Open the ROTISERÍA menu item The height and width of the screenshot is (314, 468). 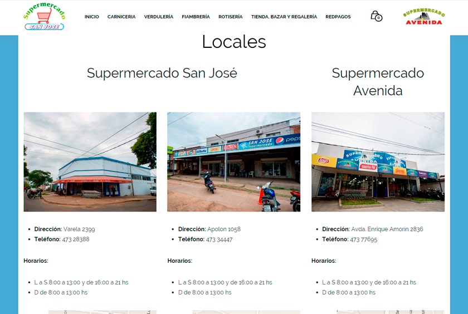(231, 17)
